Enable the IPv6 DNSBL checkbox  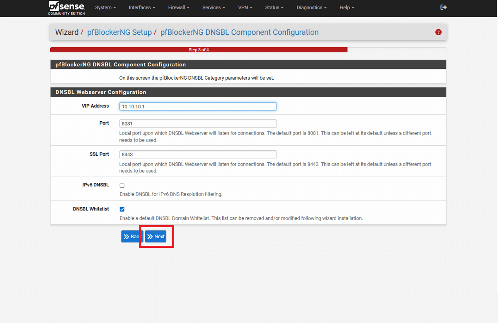122,185
